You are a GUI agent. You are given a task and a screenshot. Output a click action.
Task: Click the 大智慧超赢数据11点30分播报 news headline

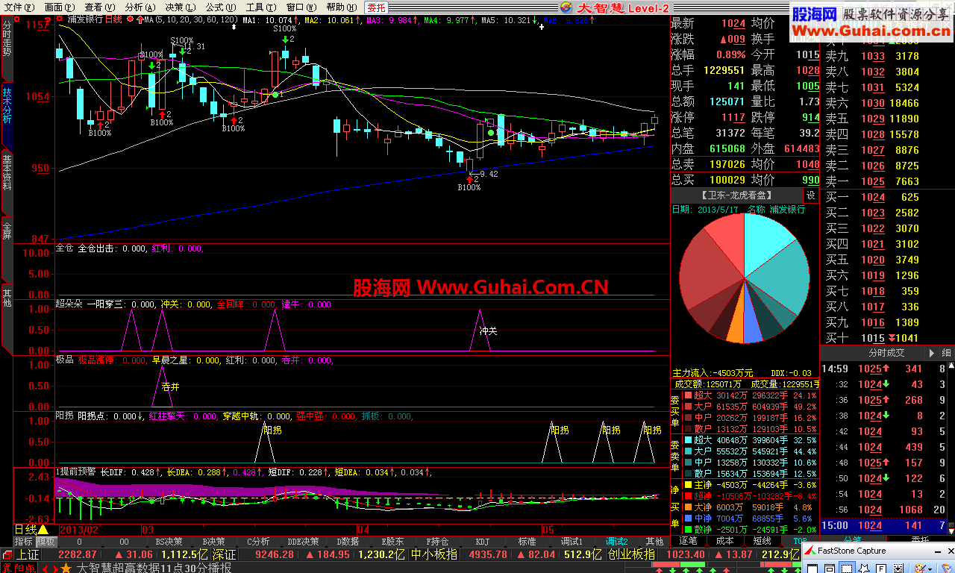pos(154,568)
